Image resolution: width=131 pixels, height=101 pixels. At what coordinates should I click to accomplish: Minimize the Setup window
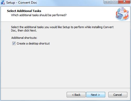coord(108,2)
